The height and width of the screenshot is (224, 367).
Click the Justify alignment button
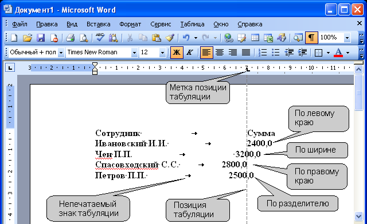click(x=246, y=53)
